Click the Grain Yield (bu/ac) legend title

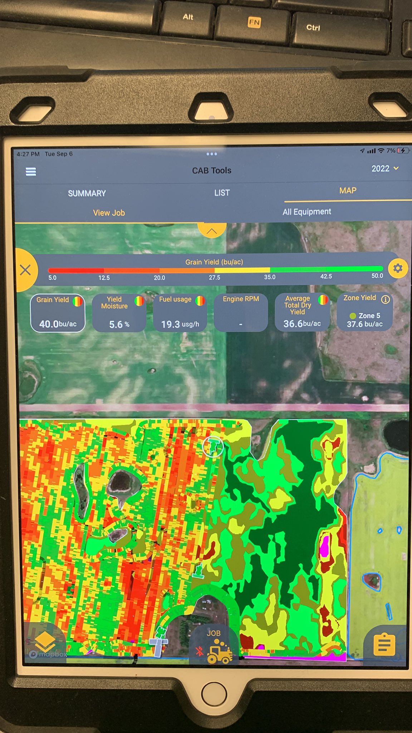click(x=214, y=262)
